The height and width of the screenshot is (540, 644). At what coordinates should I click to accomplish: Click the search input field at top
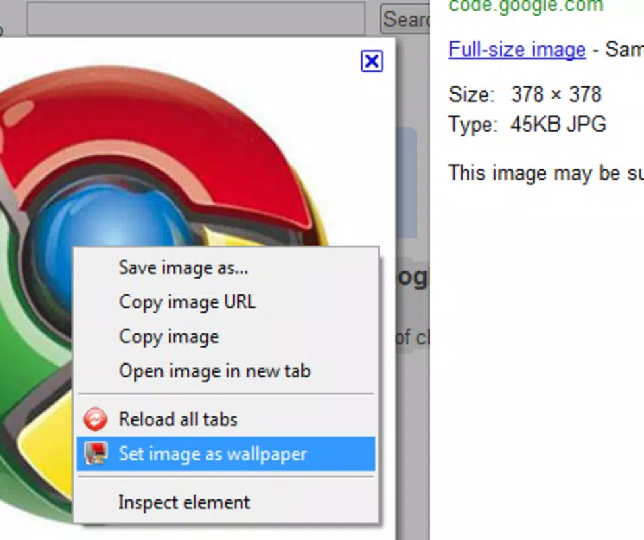click(x=196, y=18)
